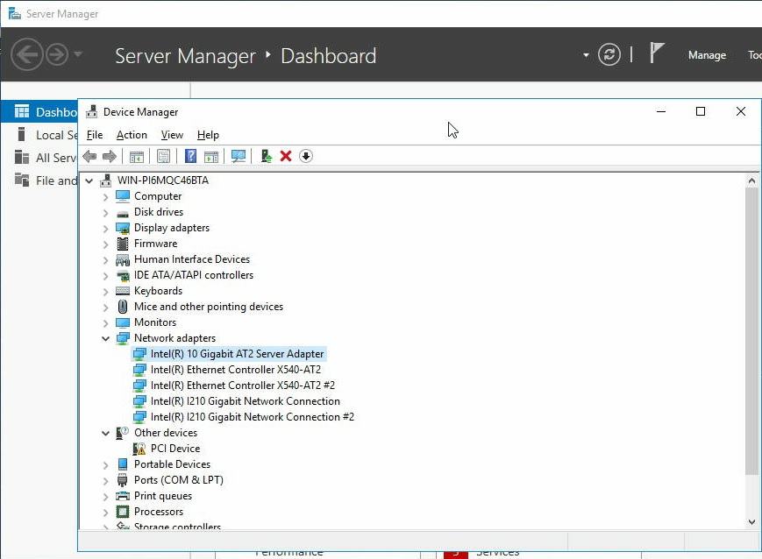
Task: Scan for hardware changes via monitor icon
Action: (239, 156)
